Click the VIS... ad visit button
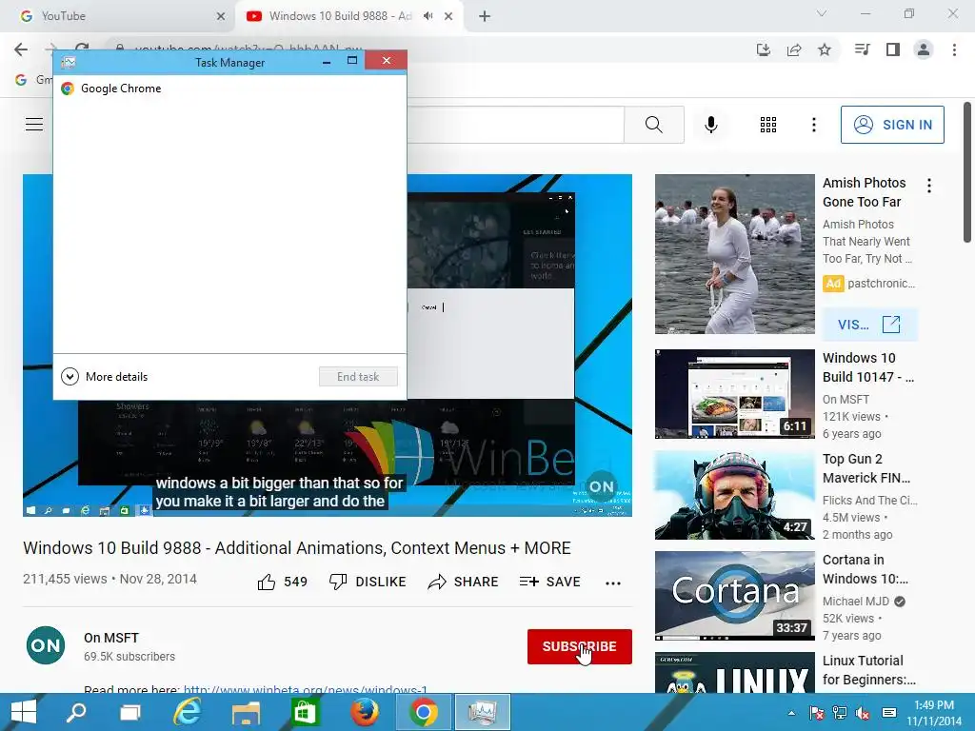 coord(870,325)
